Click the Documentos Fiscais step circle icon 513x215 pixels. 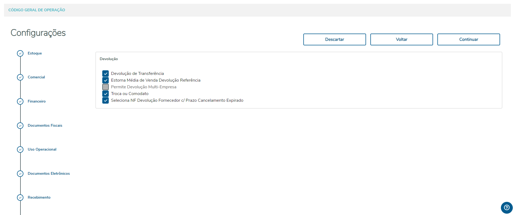click(x=20, y=126)
